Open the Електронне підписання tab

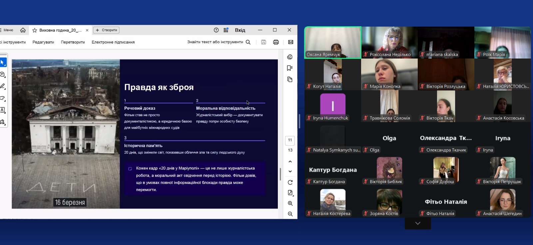coord(113,42)
